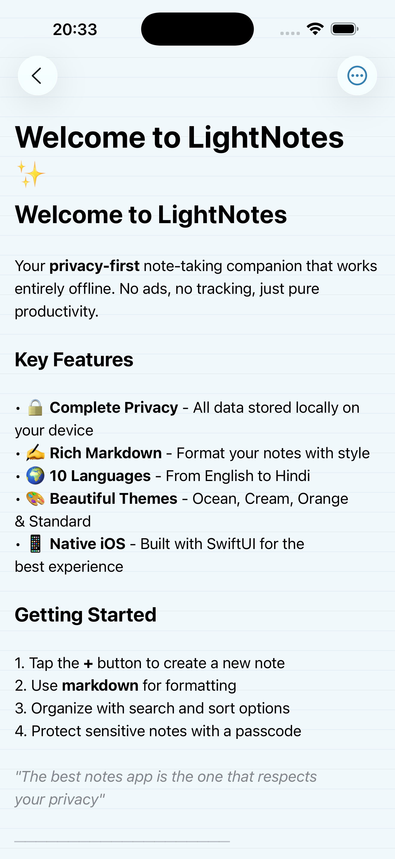Tap the clock showing 20:33
The height and width of the screenshot is (859, 395).
(x=75, y=29)
